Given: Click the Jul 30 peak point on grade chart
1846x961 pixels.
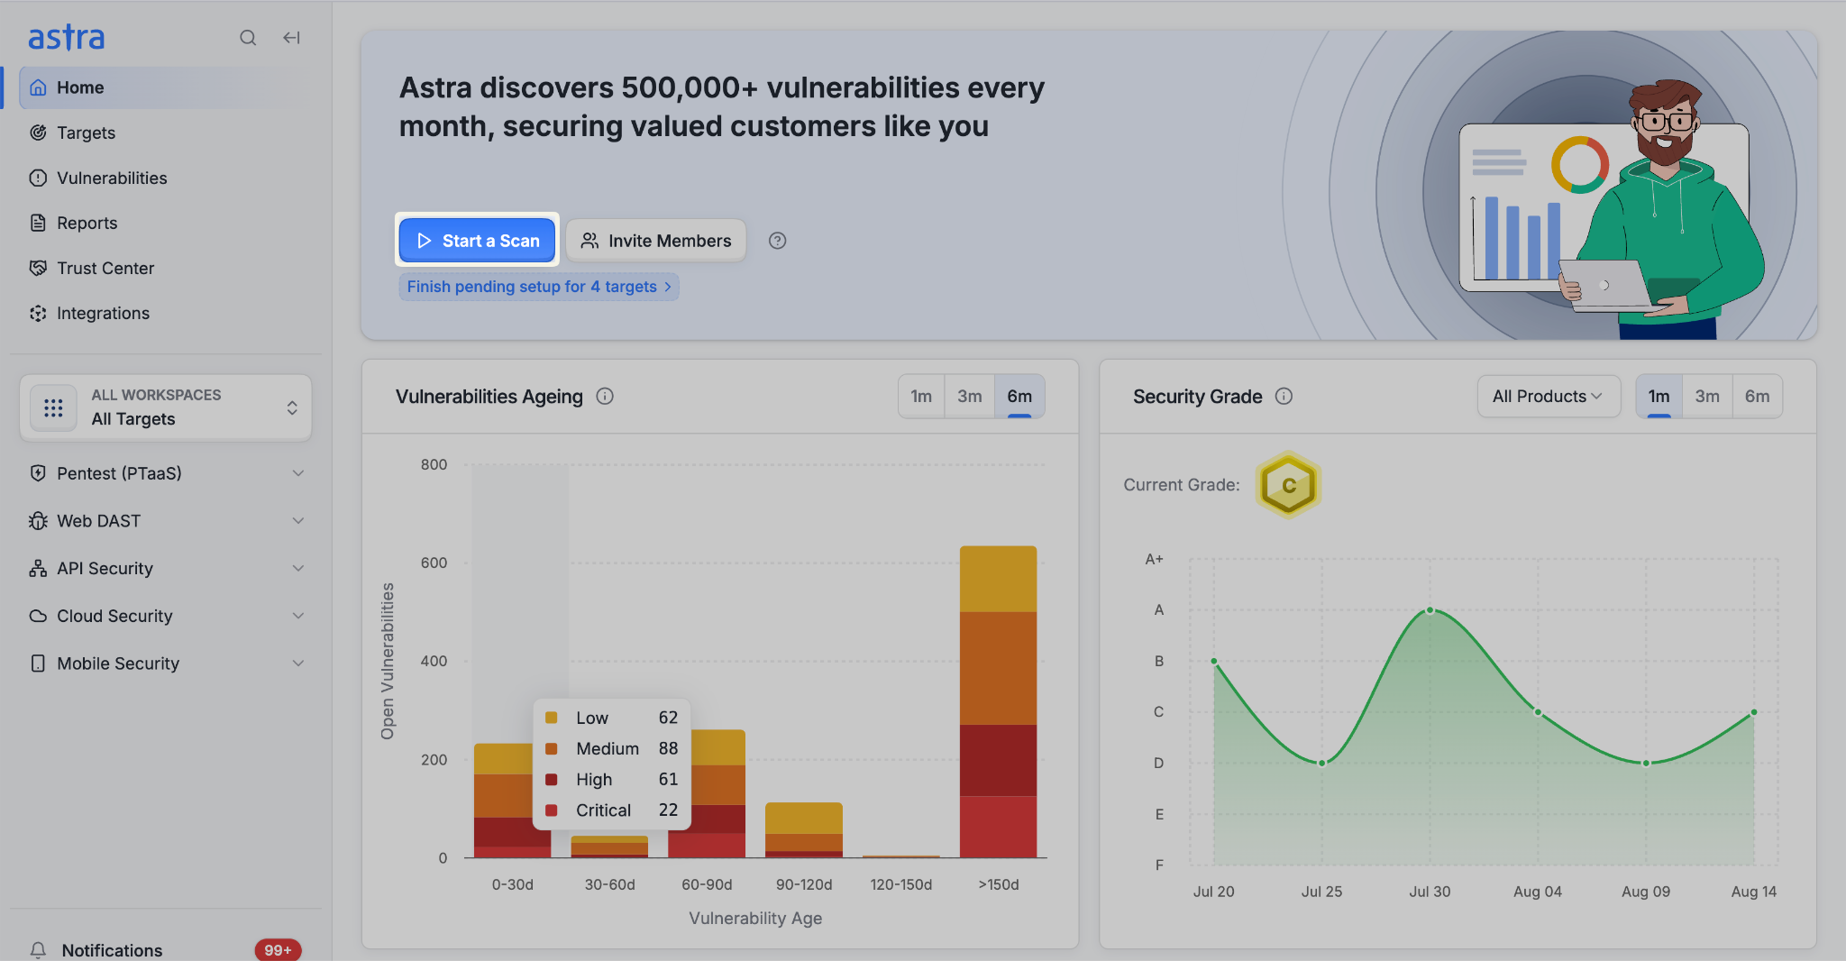Looking at the screenshot, I should (1430, 610).
